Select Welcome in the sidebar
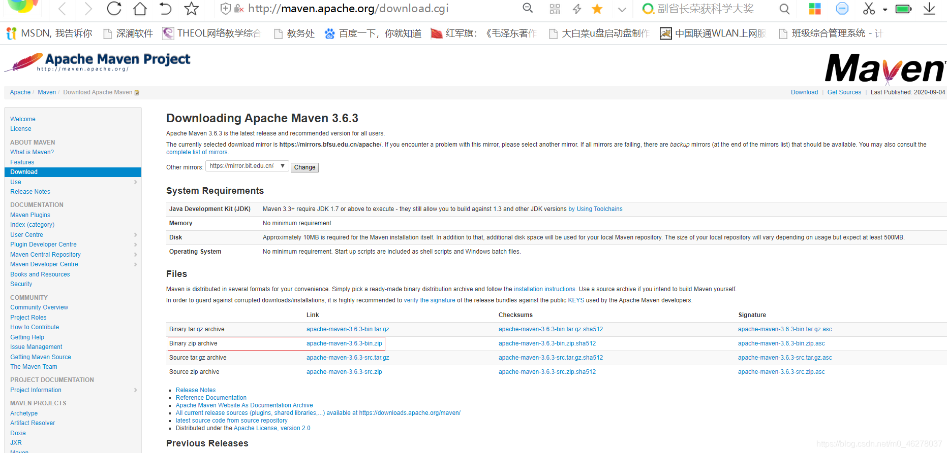 23,119
